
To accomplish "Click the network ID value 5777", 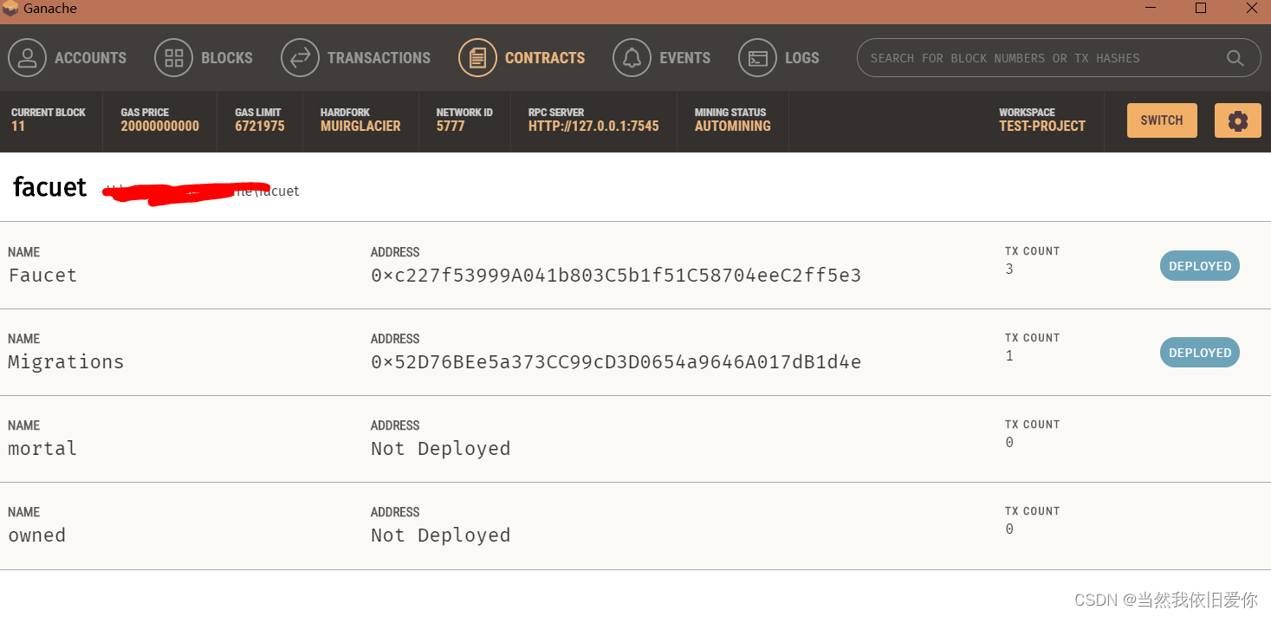I will tap(451, 127).
